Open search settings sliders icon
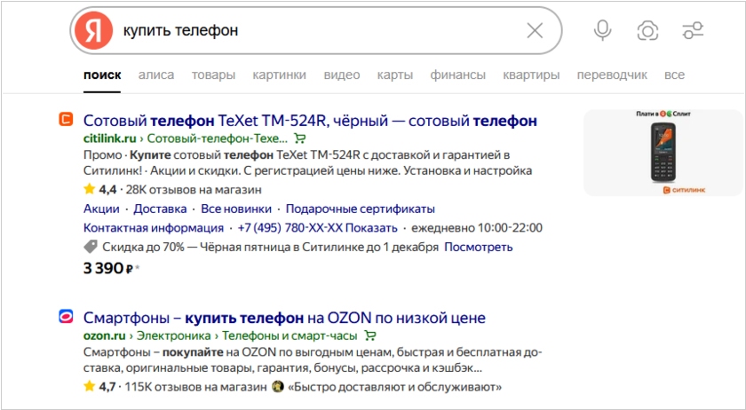This screenshot has width=746, height=410. coord(693,31)
